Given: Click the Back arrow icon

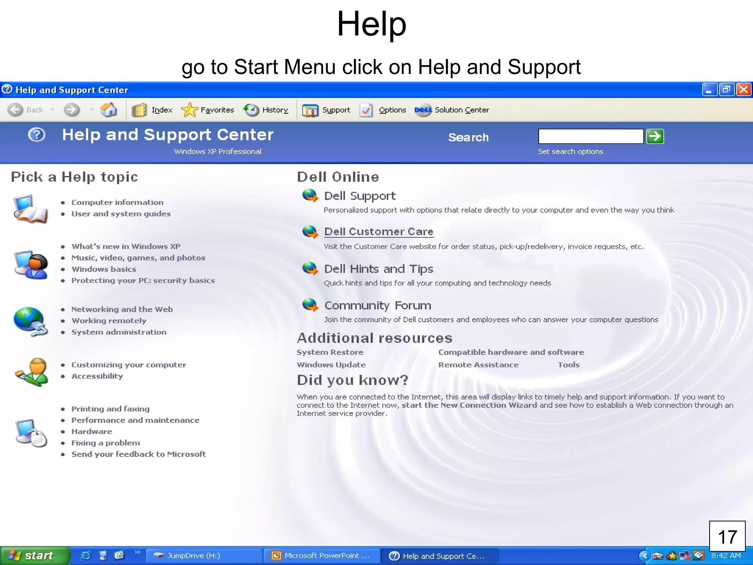Looking at the screenshot, I should click(x=15, y=110).
